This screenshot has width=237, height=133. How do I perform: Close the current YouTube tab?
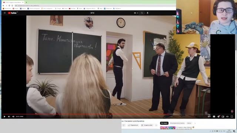[23, 3]
